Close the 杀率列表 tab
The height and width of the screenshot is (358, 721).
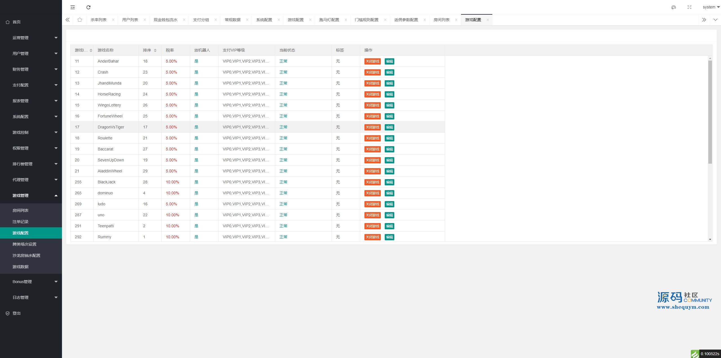coord(113,20)
